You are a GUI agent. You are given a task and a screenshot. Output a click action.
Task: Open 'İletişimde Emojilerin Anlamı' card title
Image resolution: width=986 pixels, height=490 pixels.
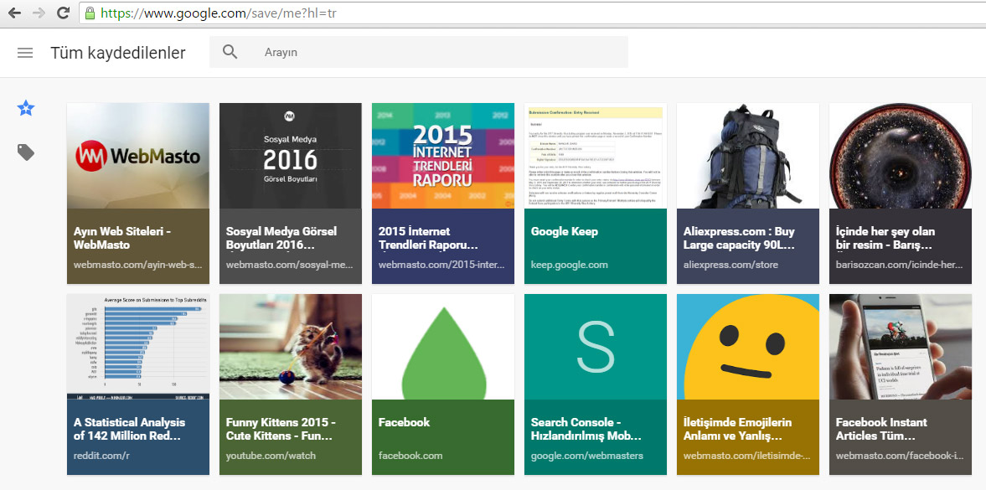click(737, 429)
